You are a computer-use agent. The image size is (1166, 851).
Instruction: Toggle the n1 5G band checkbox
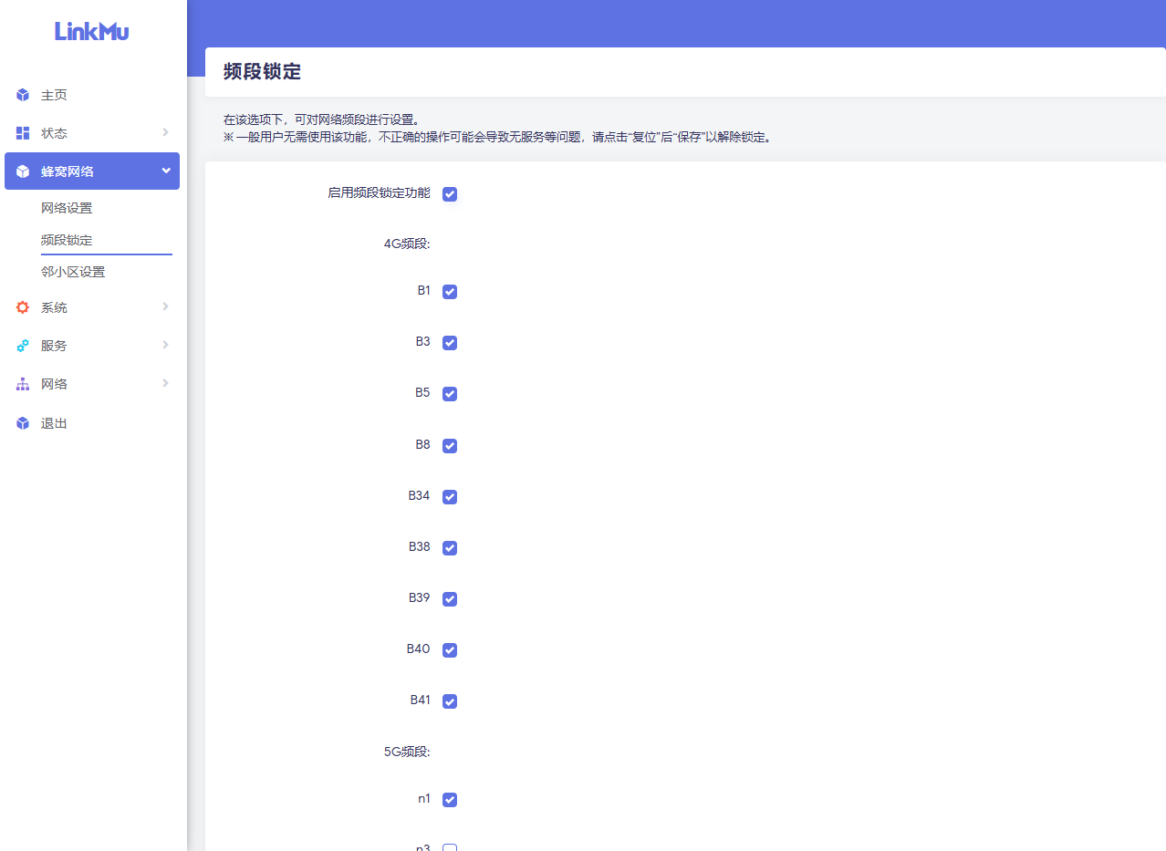(450, 800)
